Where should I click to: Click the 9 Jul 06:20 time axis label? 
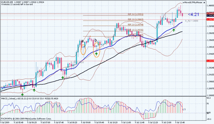[32, 123]
